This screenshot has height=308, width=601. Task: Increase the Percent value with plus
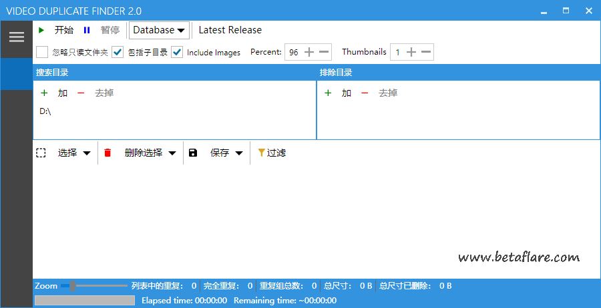[309, 52]
